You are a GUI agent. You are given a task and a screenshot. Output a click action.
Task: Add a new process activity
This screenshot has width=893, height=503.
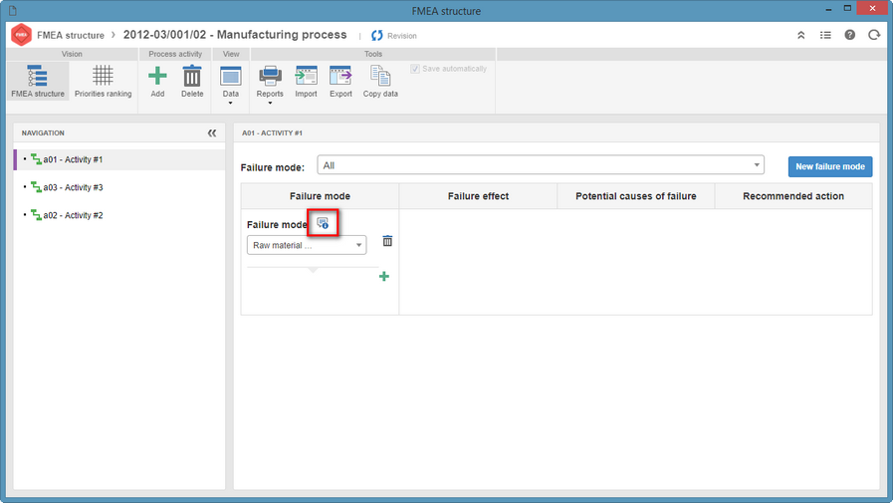pos(157,81)
